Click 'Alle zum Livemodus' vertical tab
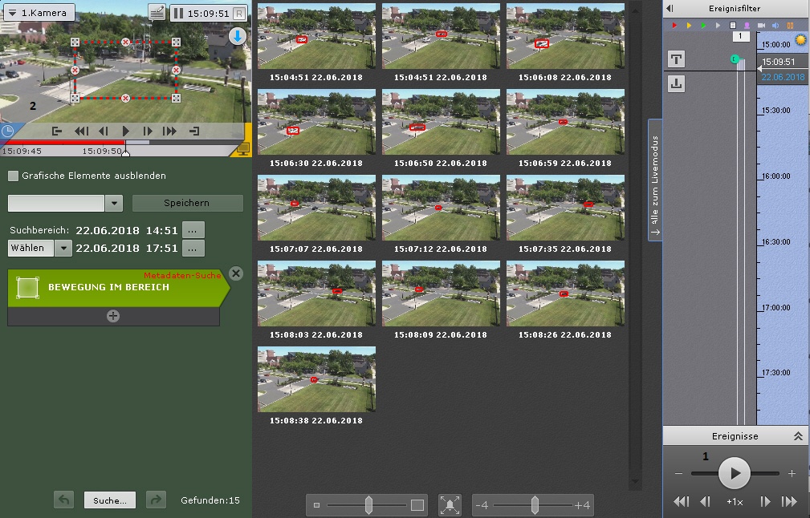 655,180
